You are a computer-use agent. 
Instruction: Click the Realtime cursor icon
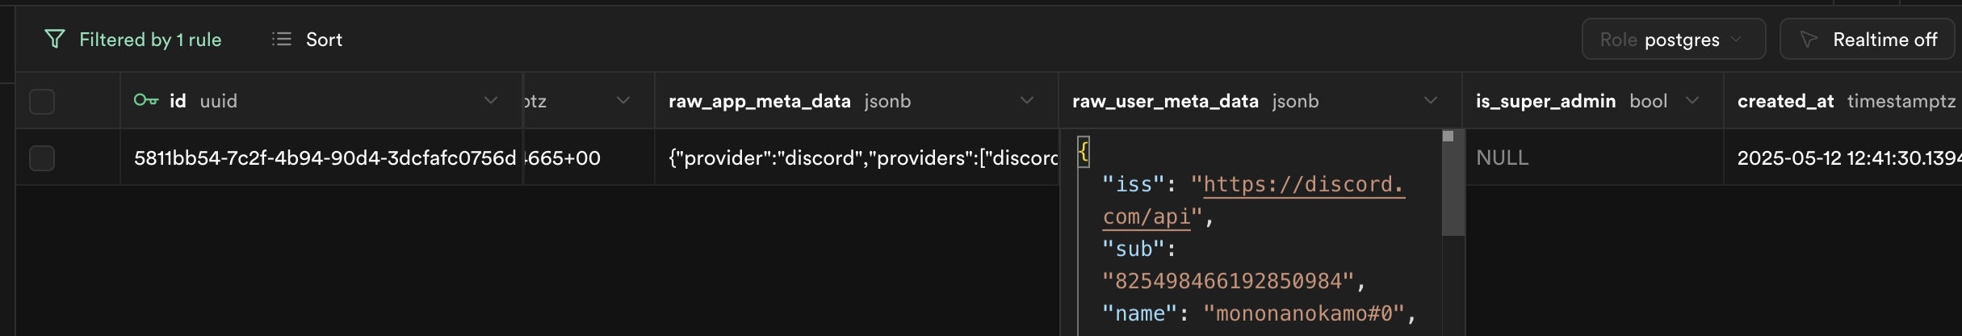pyautogui.click(x=1809, y=40)
